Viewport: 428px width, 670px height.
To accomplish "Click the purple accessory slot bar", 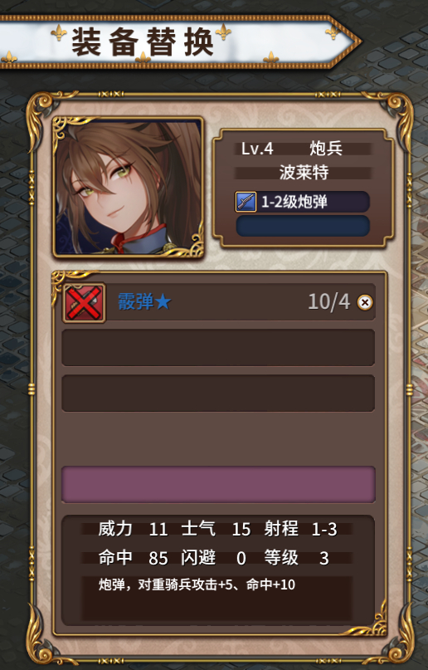I will click(218, 484).
